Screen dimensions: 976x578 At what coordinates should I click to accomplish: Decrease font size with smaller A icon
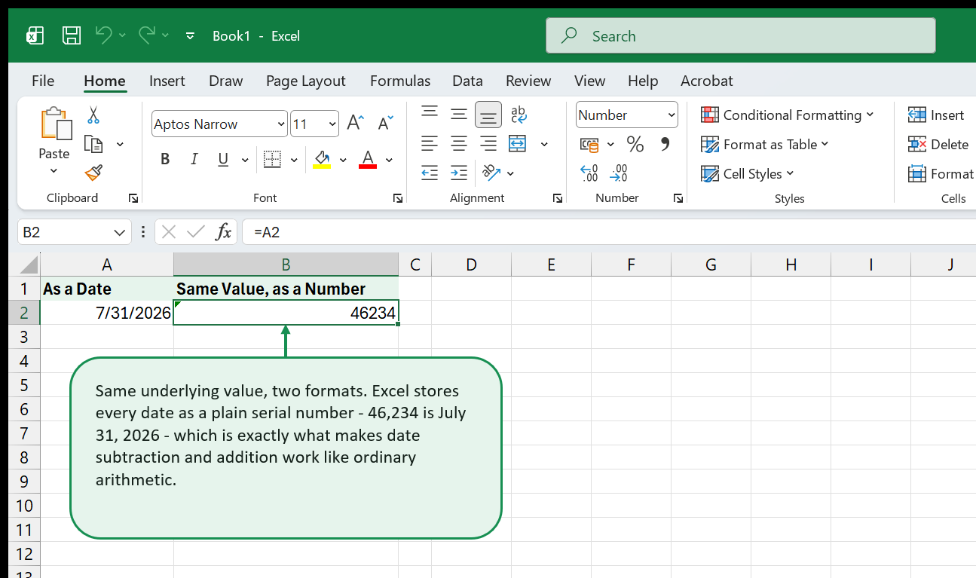385,124
